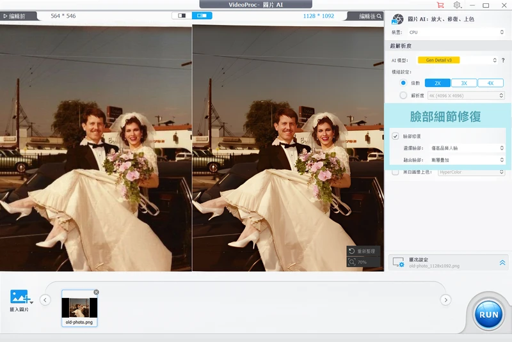Click the AI model help question mark
The image size is (512, 342).
503,60
